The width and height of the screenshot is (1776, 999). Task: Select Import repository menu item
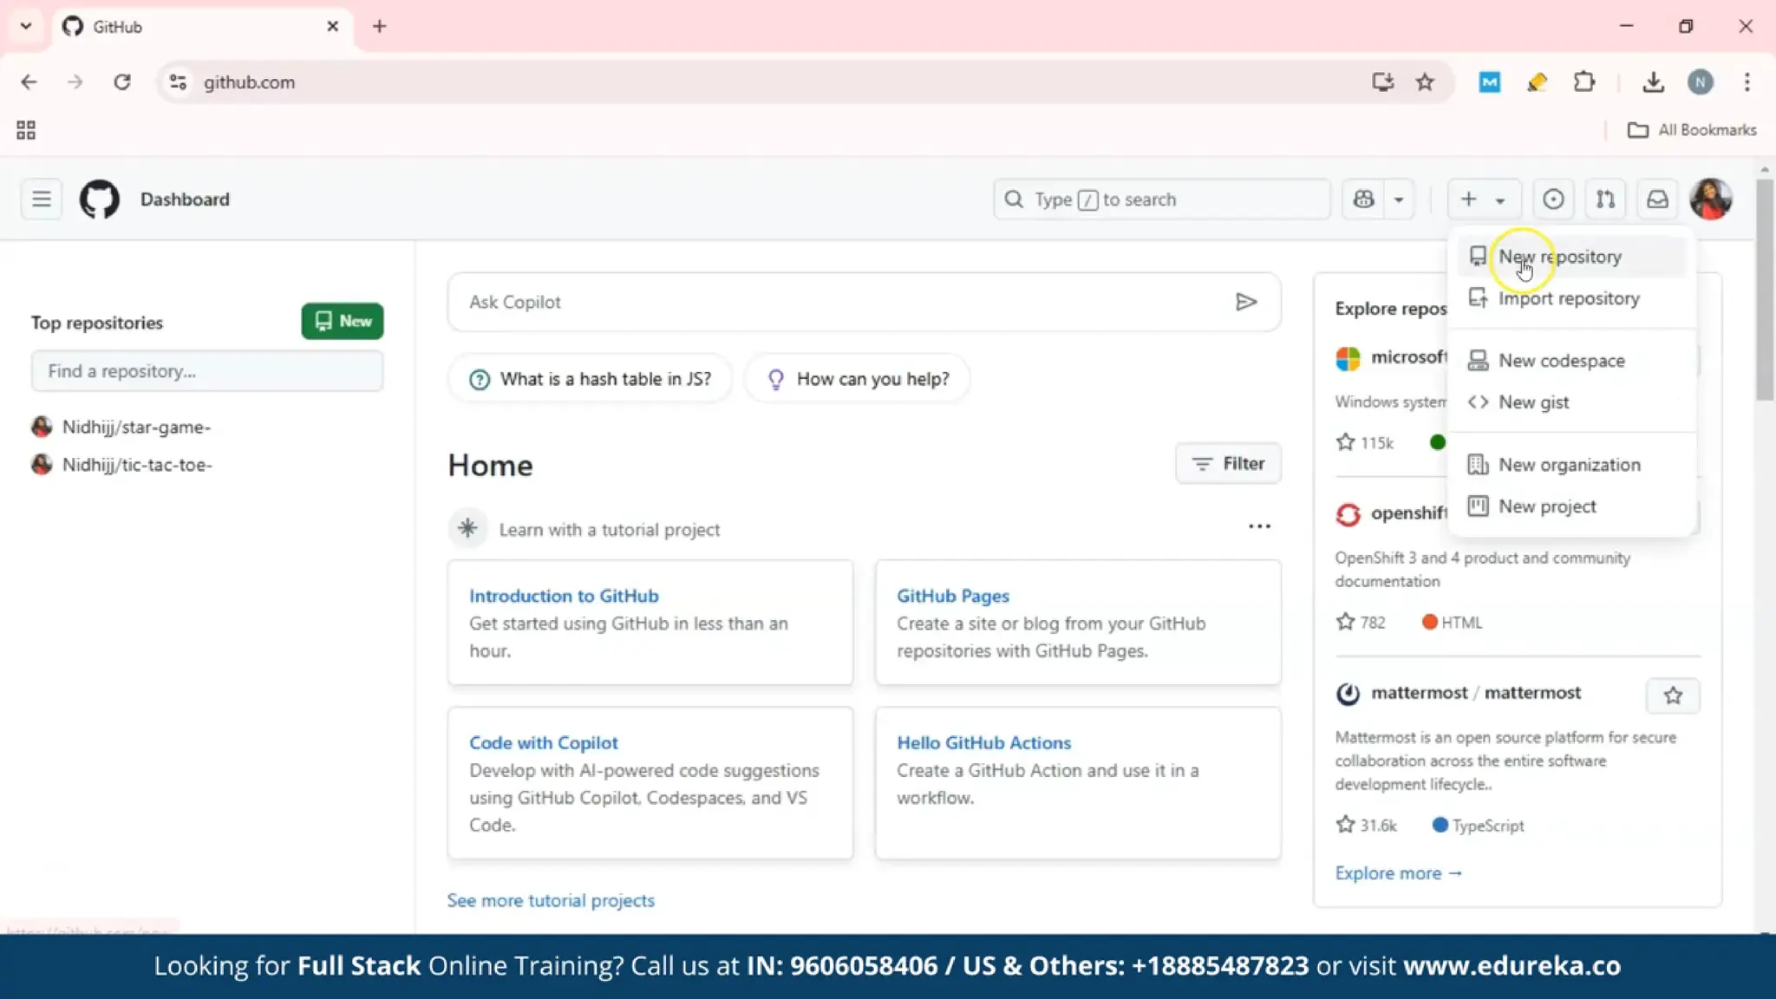pos(1571,298)
